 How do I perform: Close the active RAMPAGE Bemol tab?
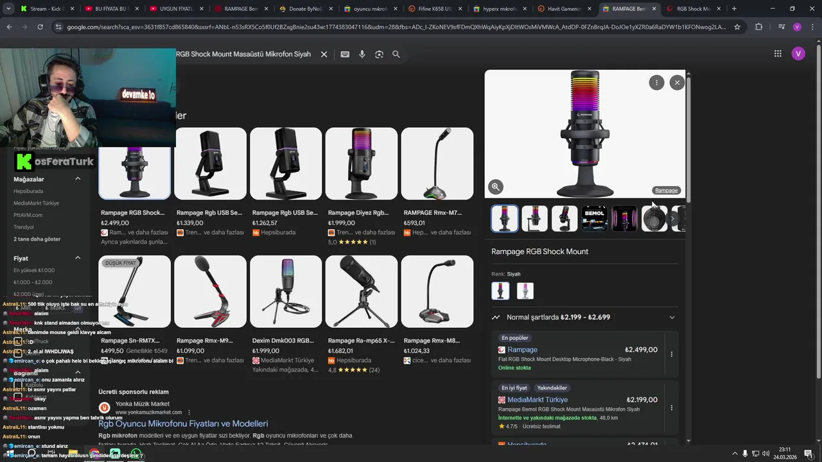coord(654,9)
